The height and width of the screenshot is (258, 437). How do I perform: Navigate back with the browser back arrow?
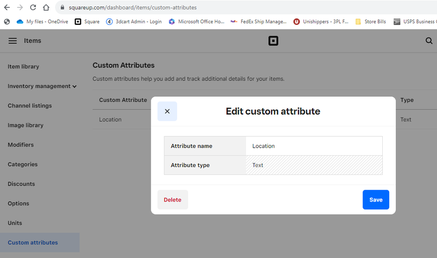coord(6,7)
